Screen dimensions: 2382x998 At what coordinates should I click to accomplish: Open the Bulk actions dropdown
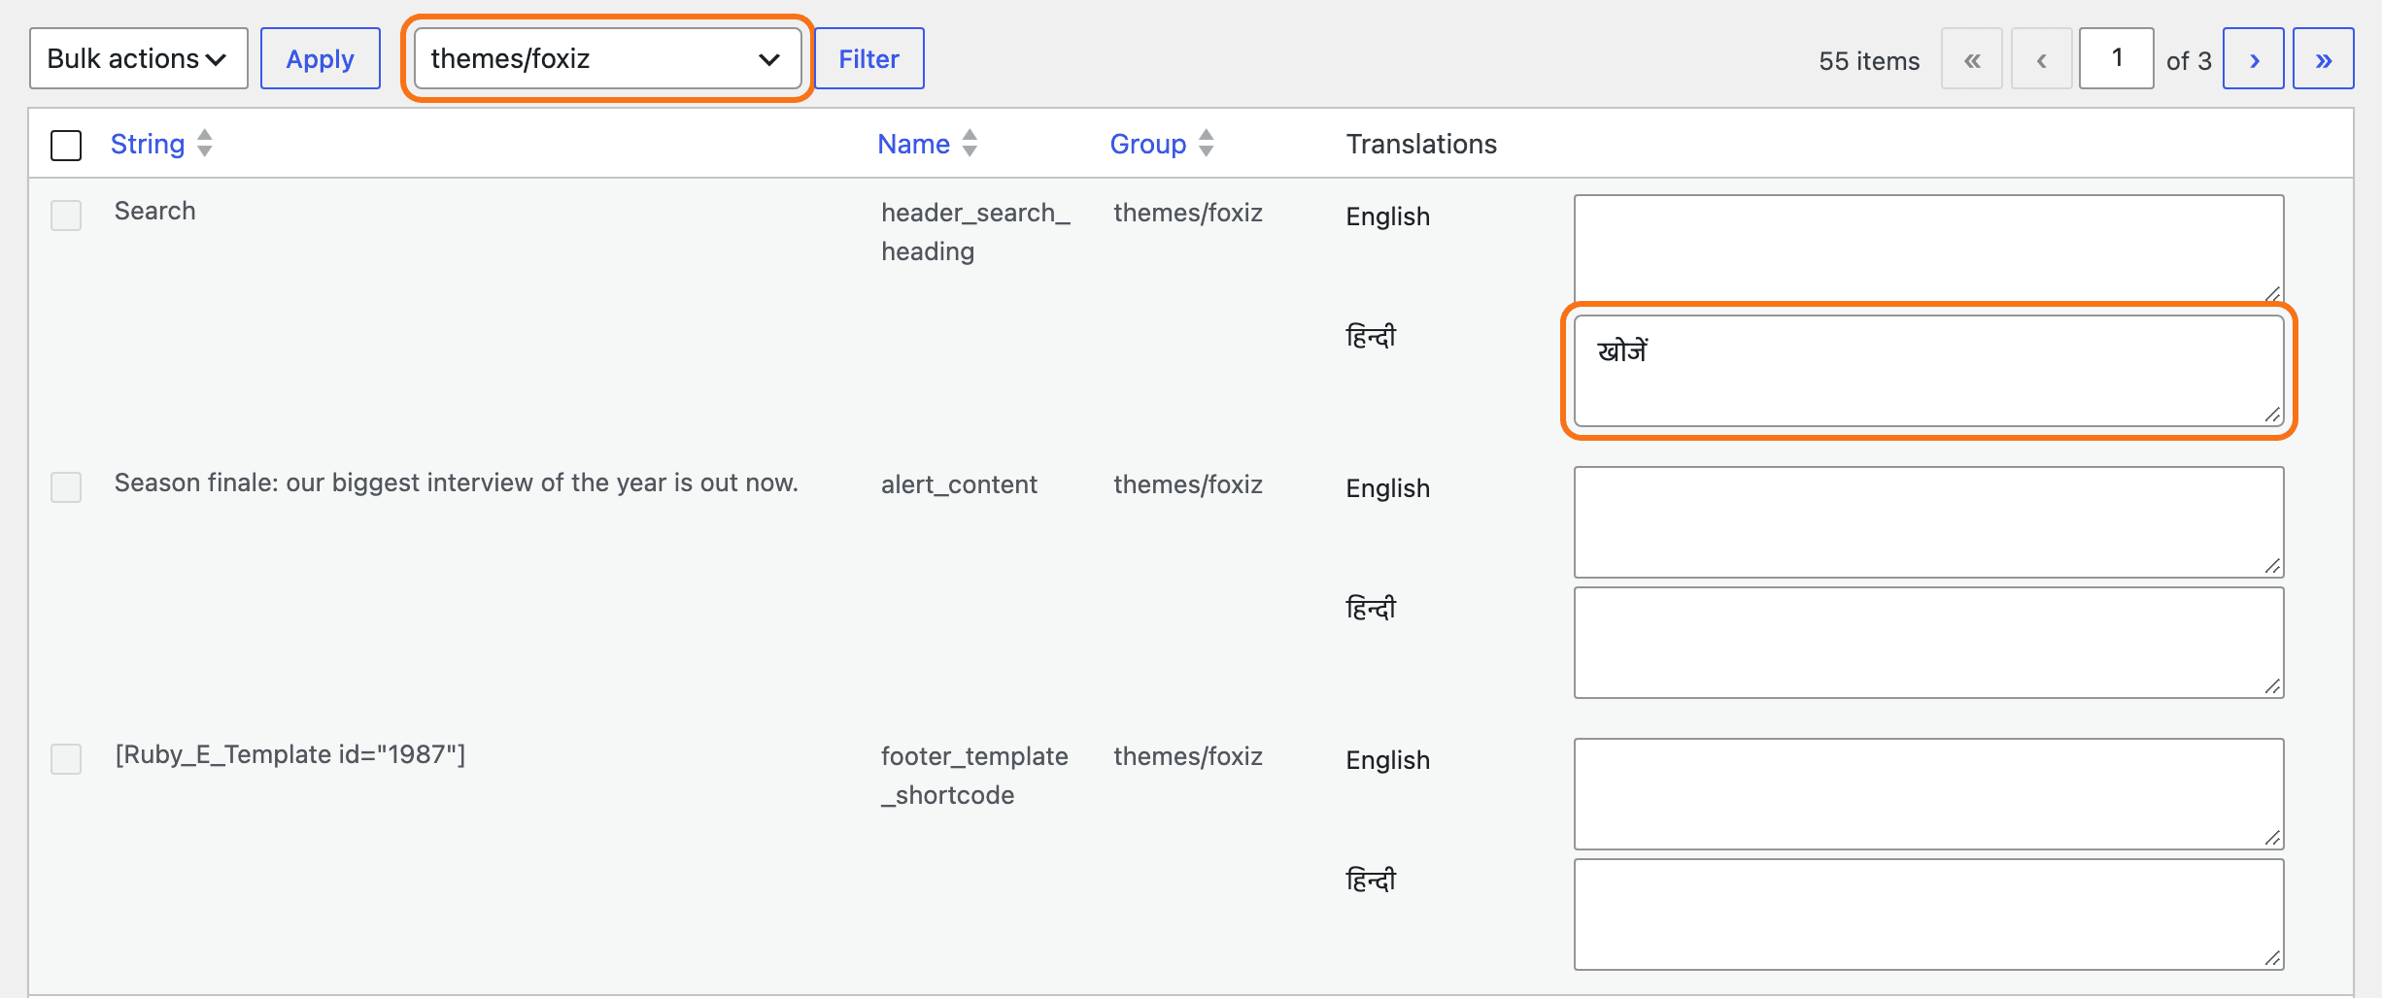pyautogui.click(x=138, y=58)
